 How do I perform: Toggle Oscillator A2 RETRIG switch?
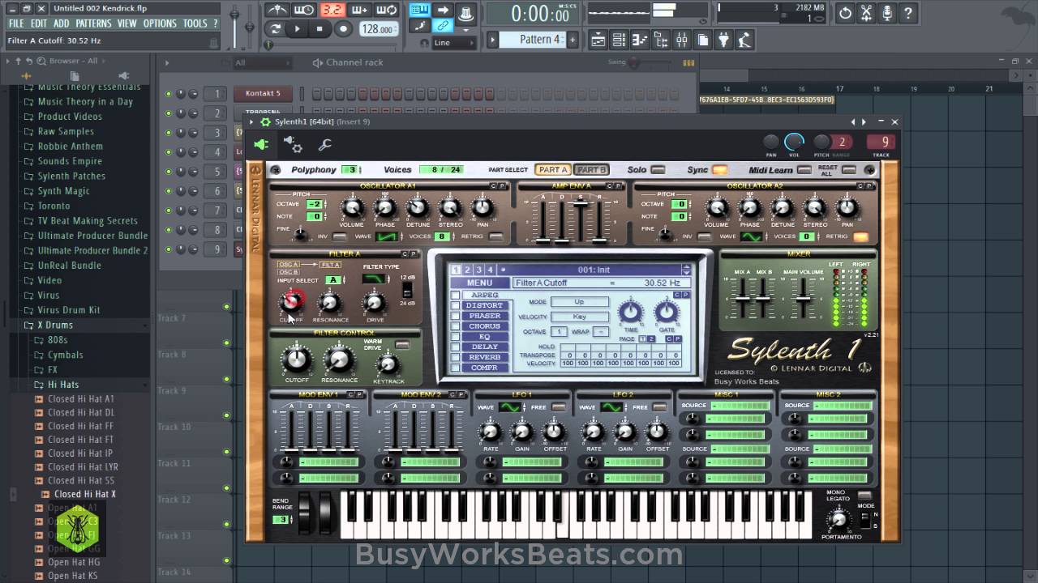[x=860, y=237]
